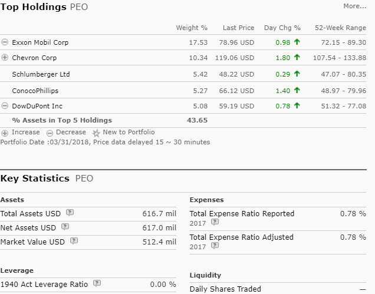Click the Expenses section heading
Image resolution: width=375 pixels, height=294 pixels.
(x=206, y=200)
